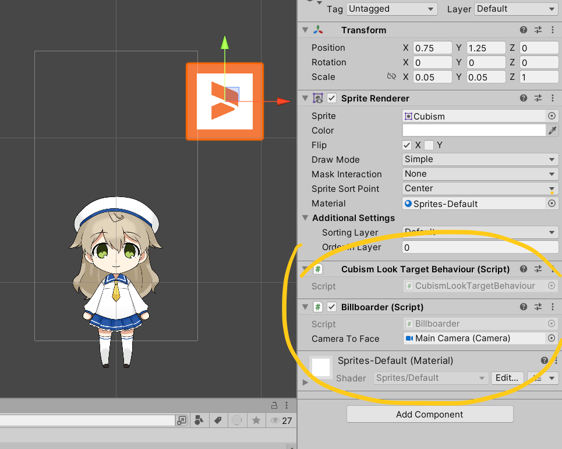Open help for Cubism Look Target Behaviour
Image resolution: width=562 pixels, height=449 pixels.
[524, 269]
